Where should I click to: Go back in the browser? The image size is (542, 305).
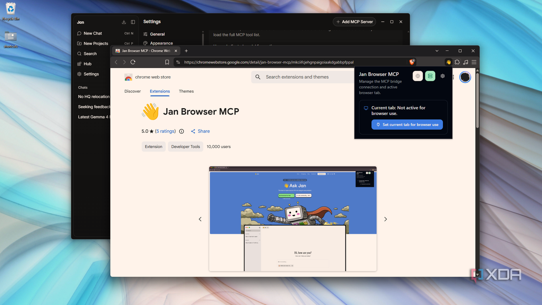click(x=116, y=62)
